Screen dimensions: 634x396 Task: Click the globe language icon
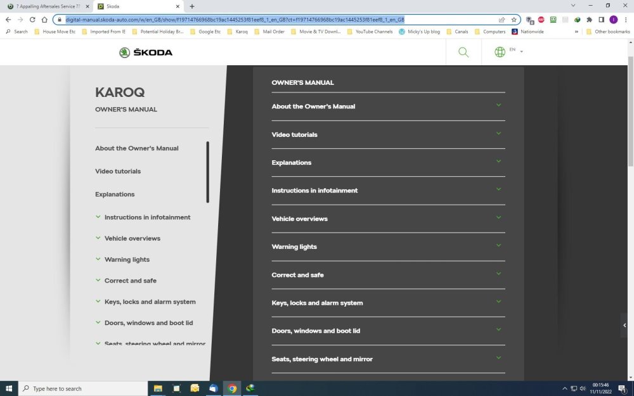pos(500,52)
